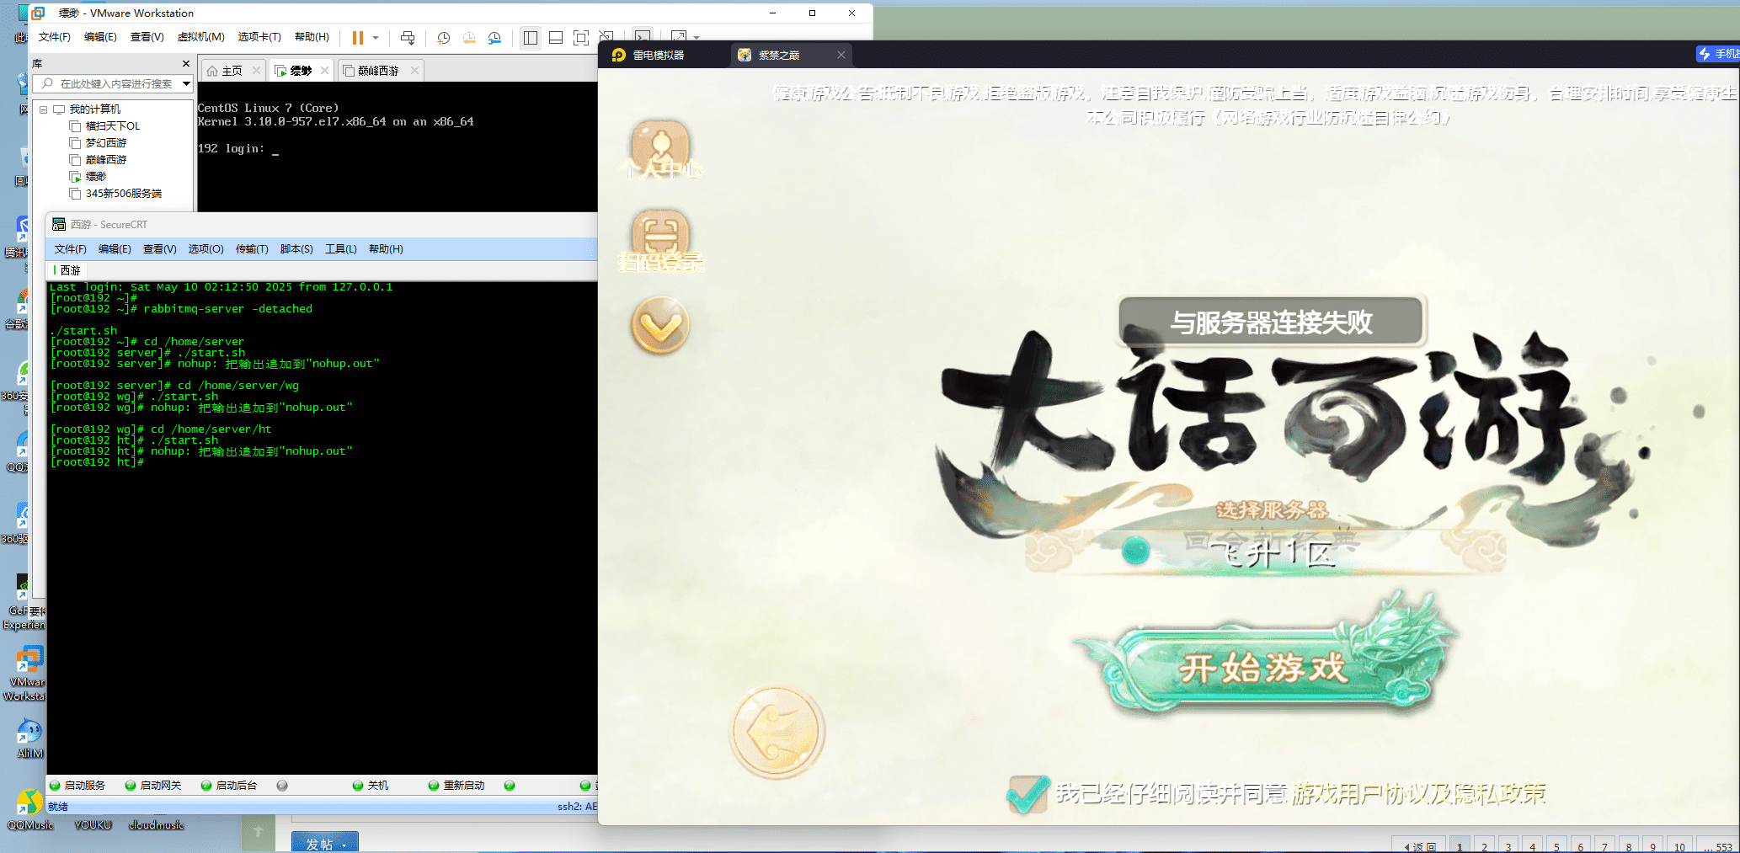The height and width of the screenshot is (853, 1740).
Task: Open the library search box dropdown arrow
Action: 186,83
